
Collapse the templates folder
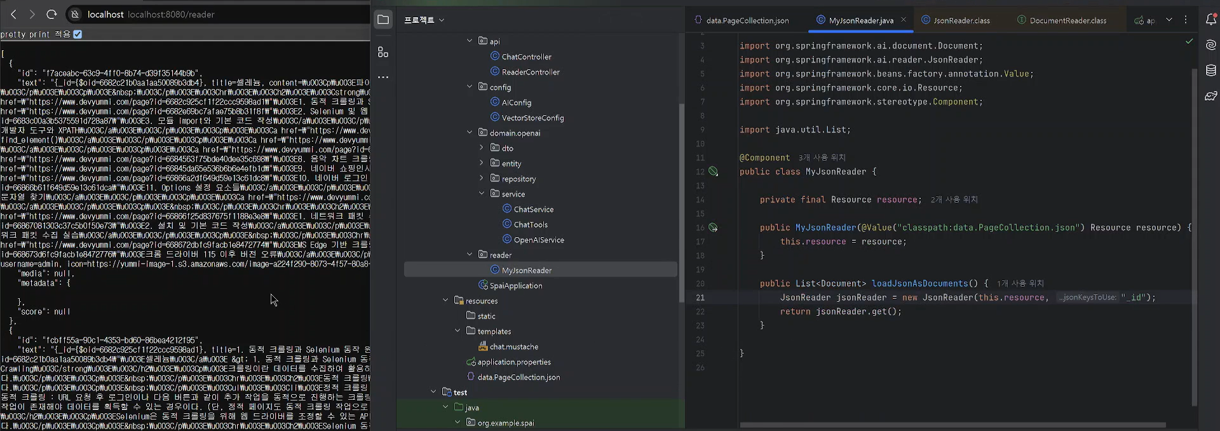457,331
